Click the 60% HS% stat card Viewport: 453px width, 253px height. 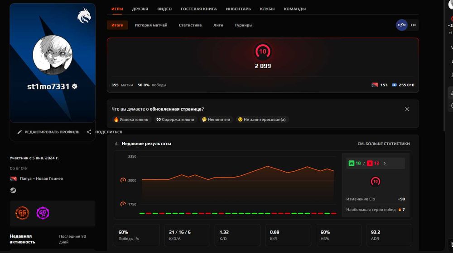click(x=338, y=235)
